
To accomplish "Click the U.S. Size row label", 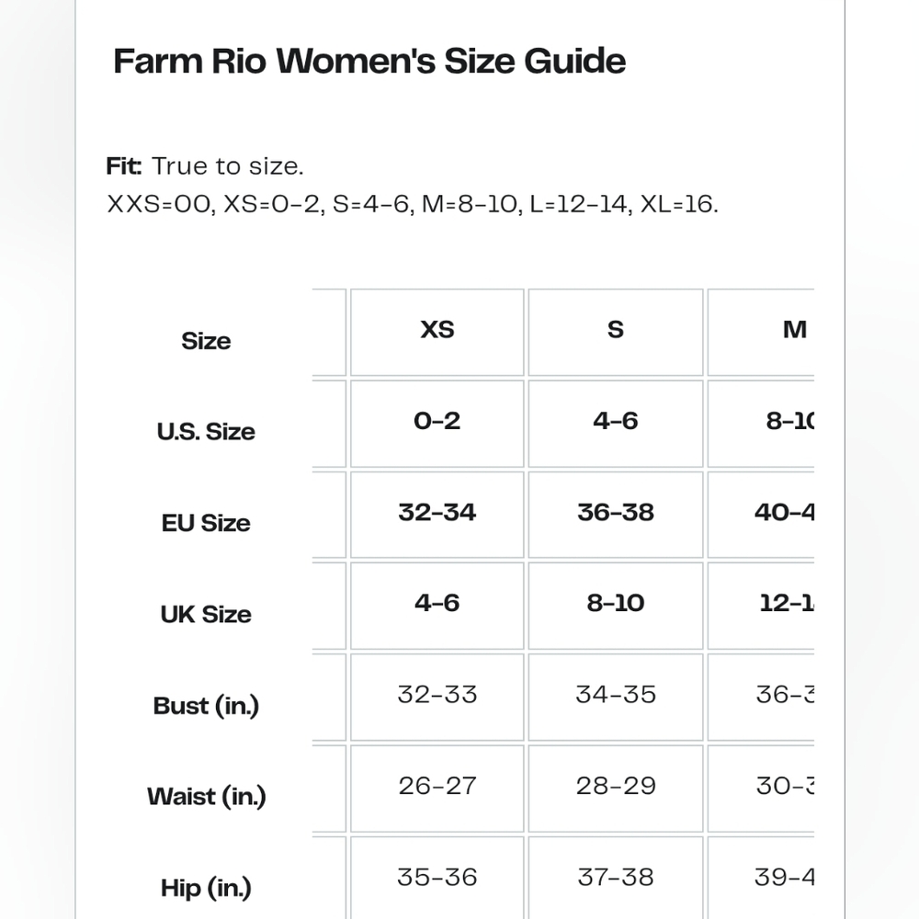I will point(206,431).
